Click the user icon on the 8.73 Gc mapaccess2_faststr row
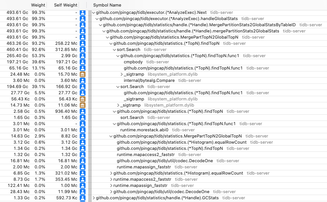The height and width of the screenshot is (202, 327). (x=82, y=179)
